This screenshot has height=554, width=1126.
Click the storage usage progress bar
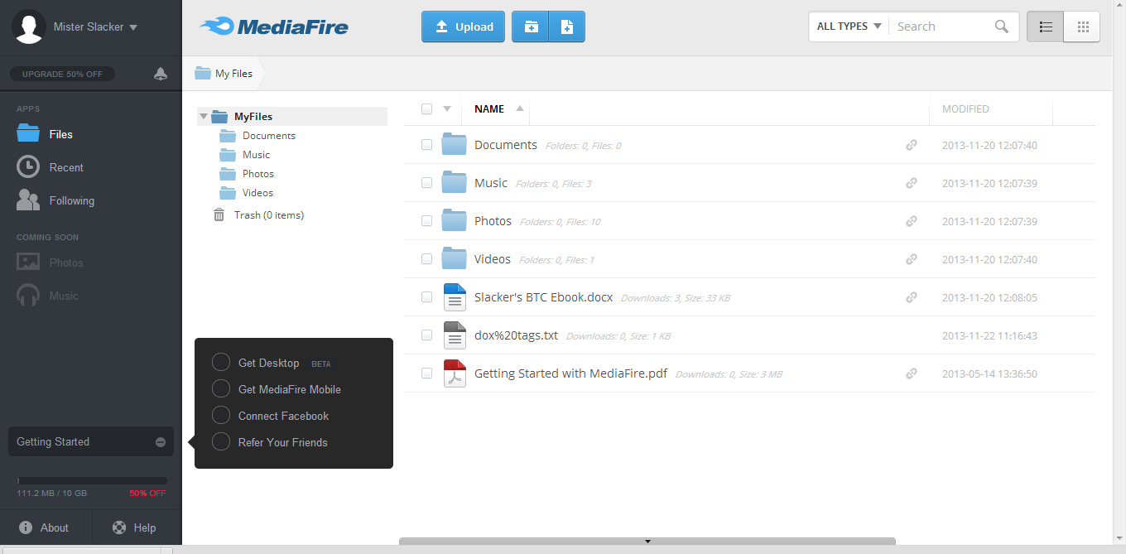[x=92, y=480]
